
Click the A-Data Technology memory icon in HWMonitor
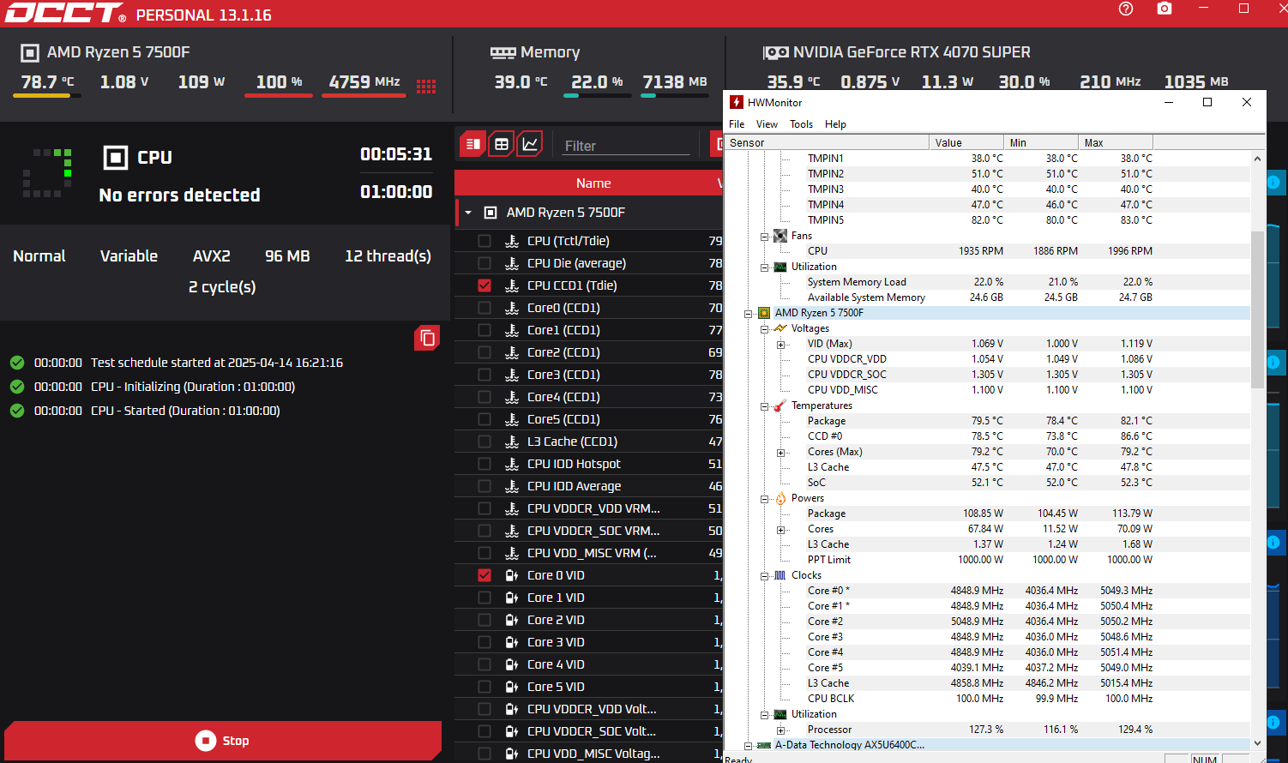(764, 745)
